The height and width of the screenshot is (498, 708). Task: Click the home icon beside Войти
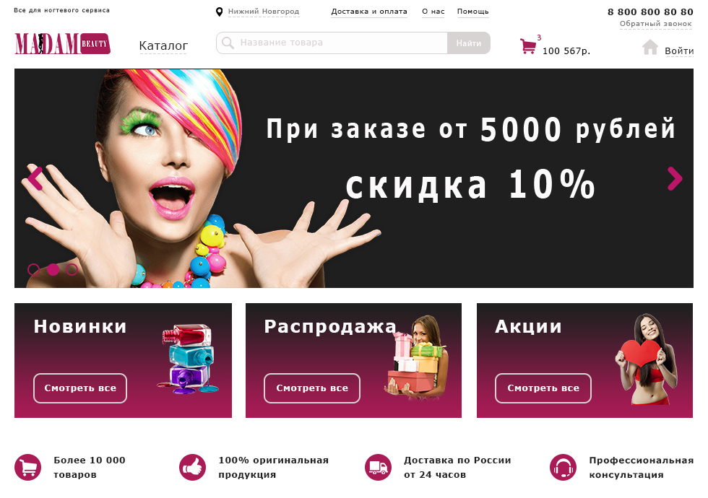[x=649, y=47]
